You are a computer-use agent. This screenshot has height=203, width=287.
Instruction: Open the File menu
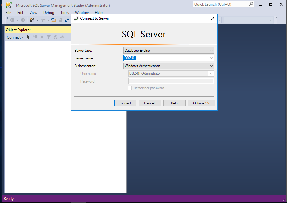8,12
